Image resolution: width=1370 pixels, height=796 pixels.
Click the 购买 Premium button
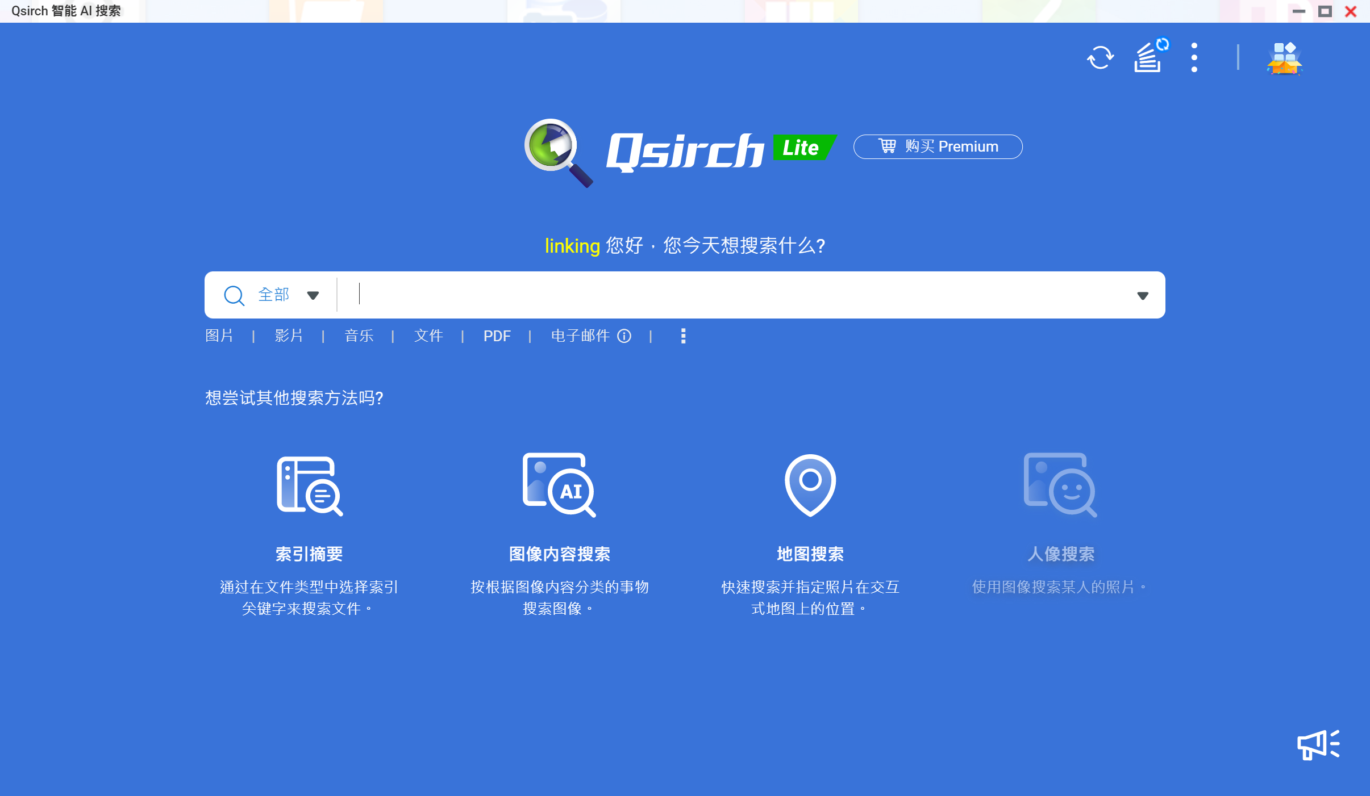click(938, 146)
